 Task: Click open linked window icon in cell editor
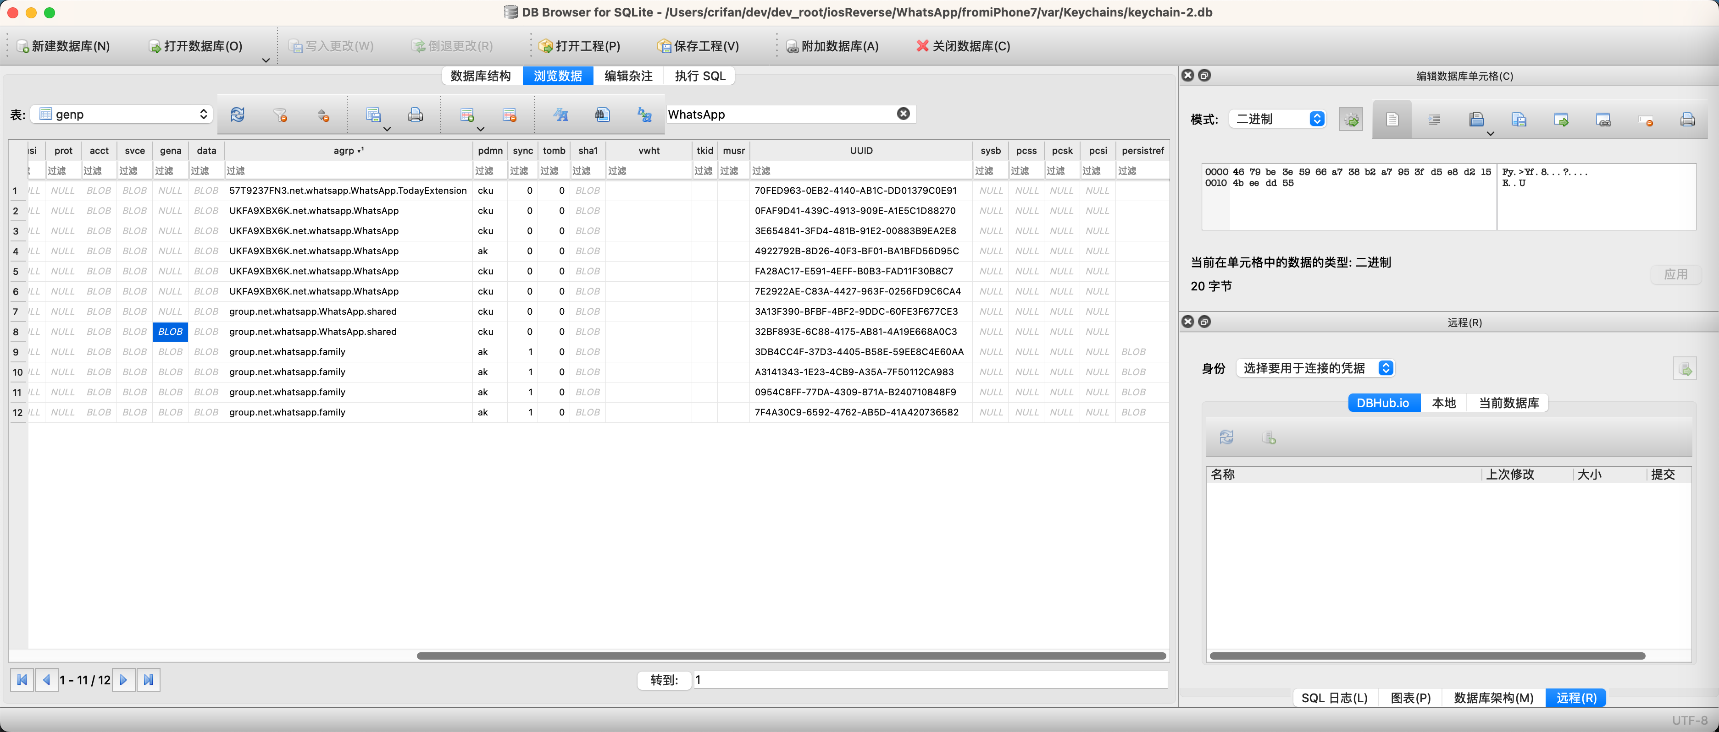[1603, 120]
